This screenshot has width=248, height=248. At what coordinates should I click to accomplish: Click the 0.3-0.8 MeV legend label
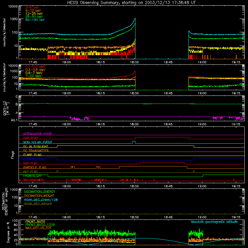[x=35, y=70]
